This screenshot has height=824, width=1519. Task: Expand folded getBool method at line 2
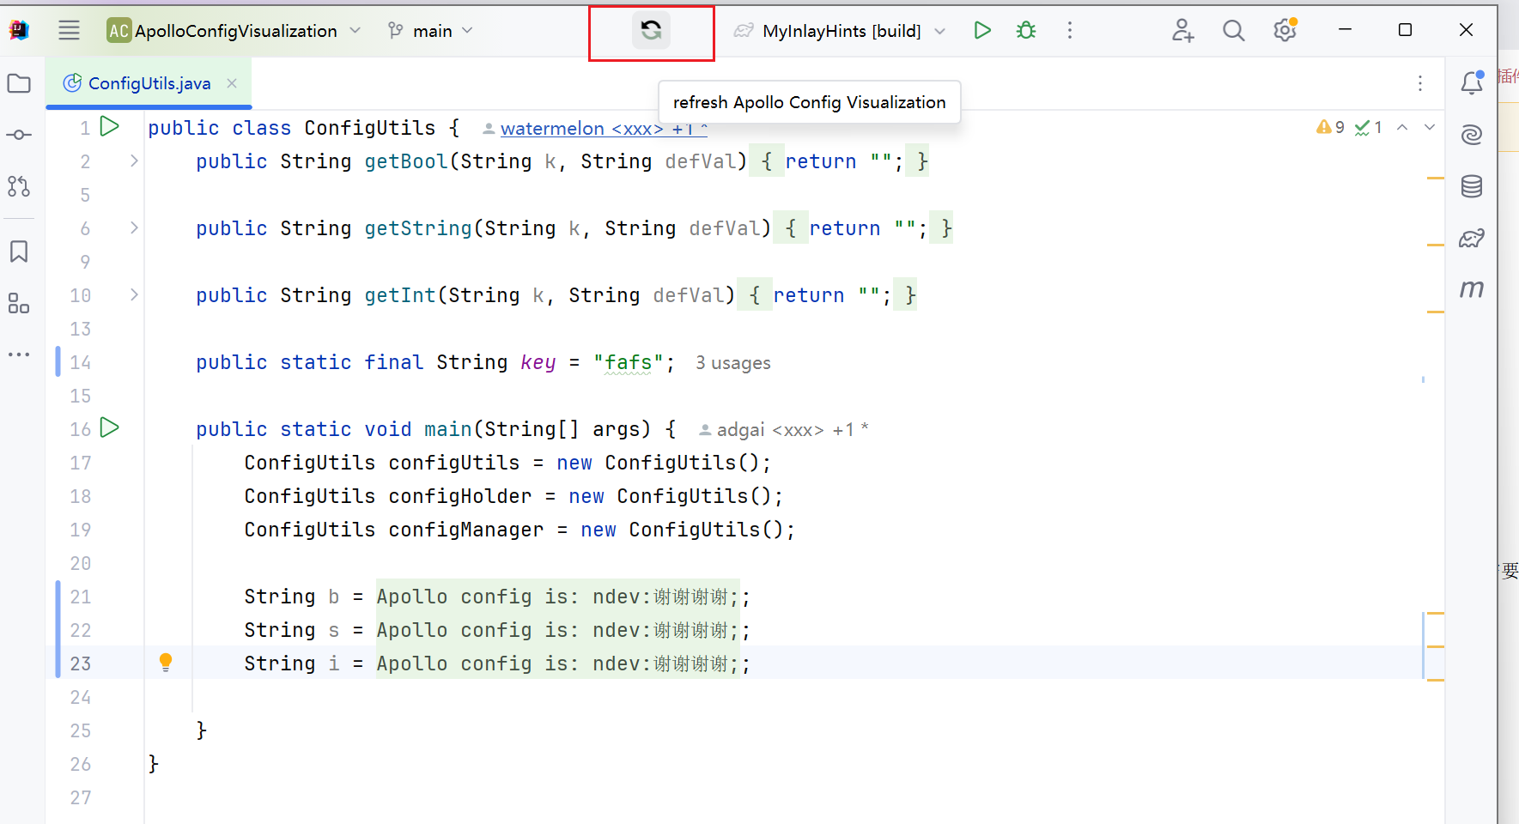coord(134,161)
